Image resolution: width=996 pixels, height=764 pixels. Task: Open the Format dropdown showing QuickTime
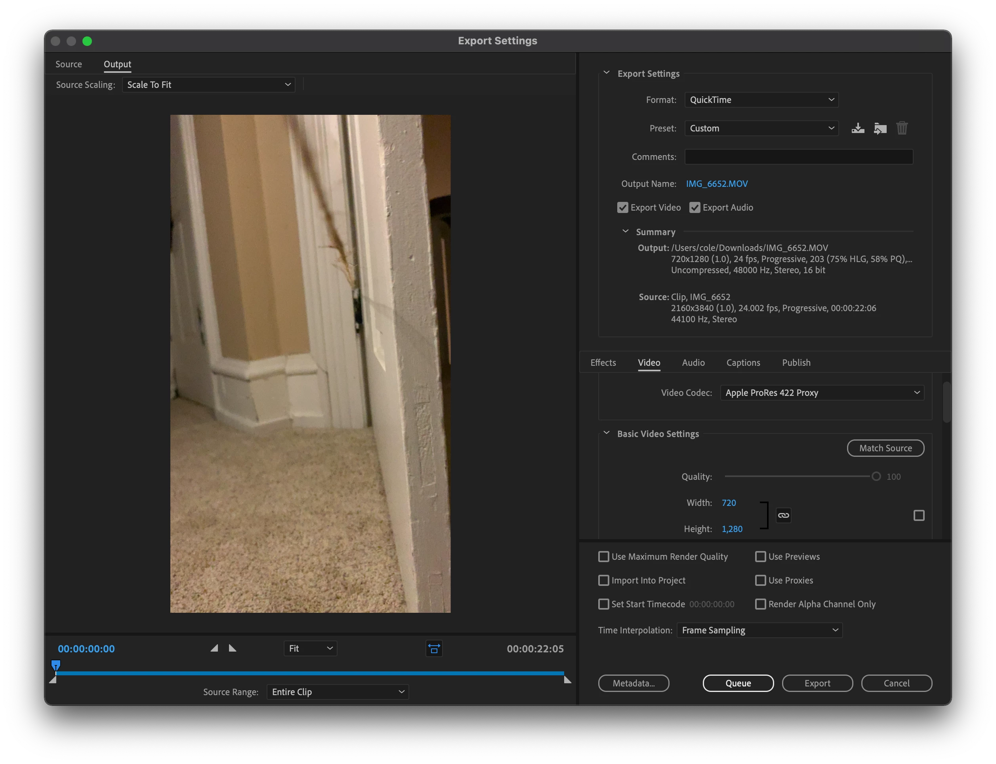click(761, 100)
